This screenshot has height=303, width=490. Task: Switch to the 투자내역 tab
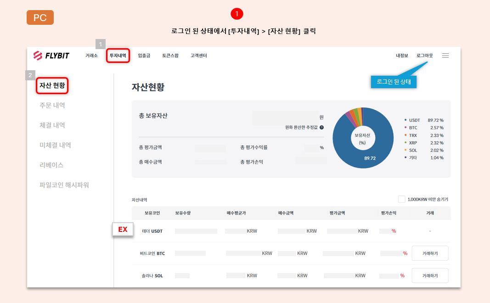tap(118, 56)
